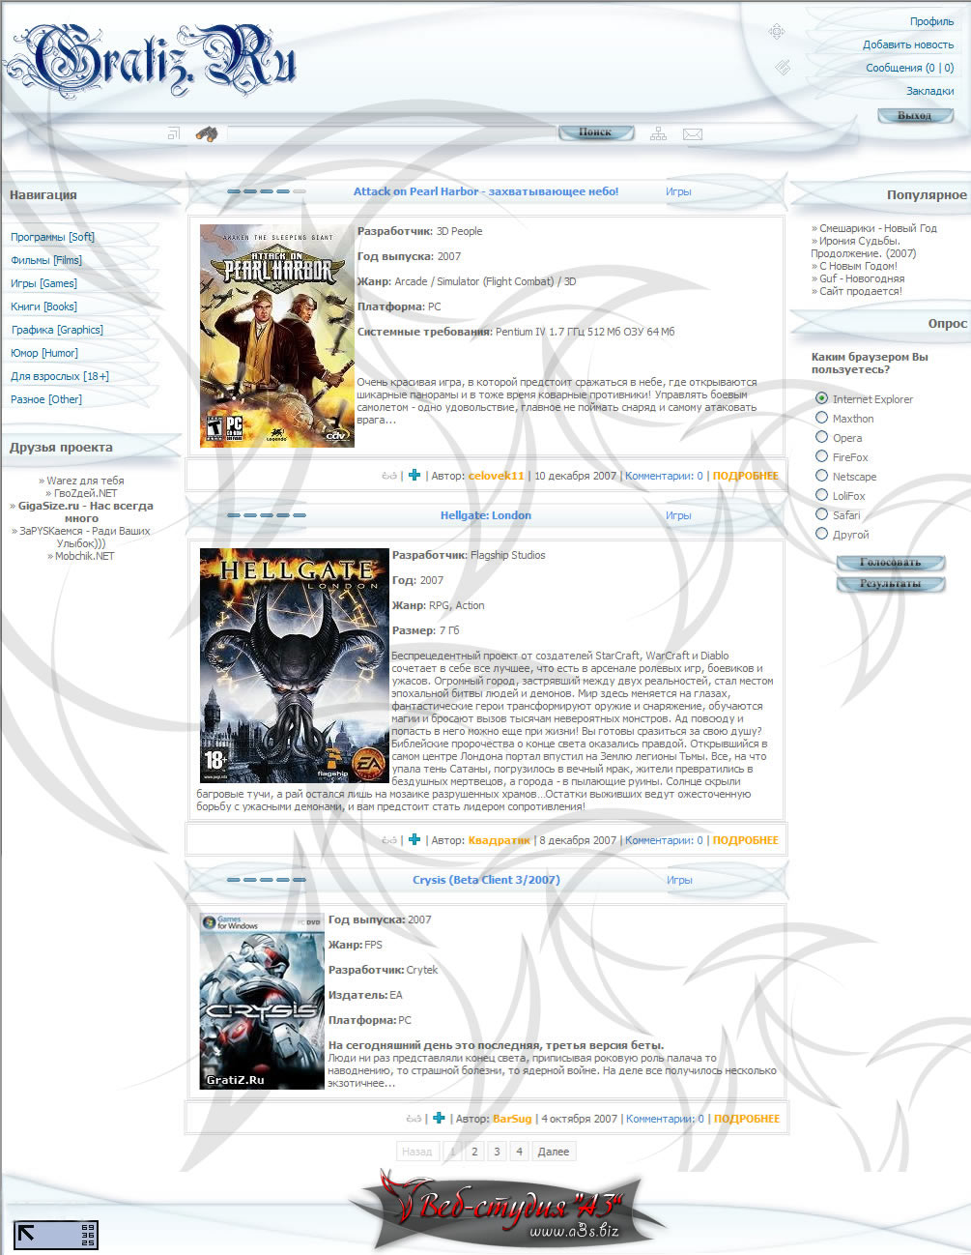Open Разное [Other] navigation item
The image size is (971, 1255).
pyautogui.click(x=46, y=399)
